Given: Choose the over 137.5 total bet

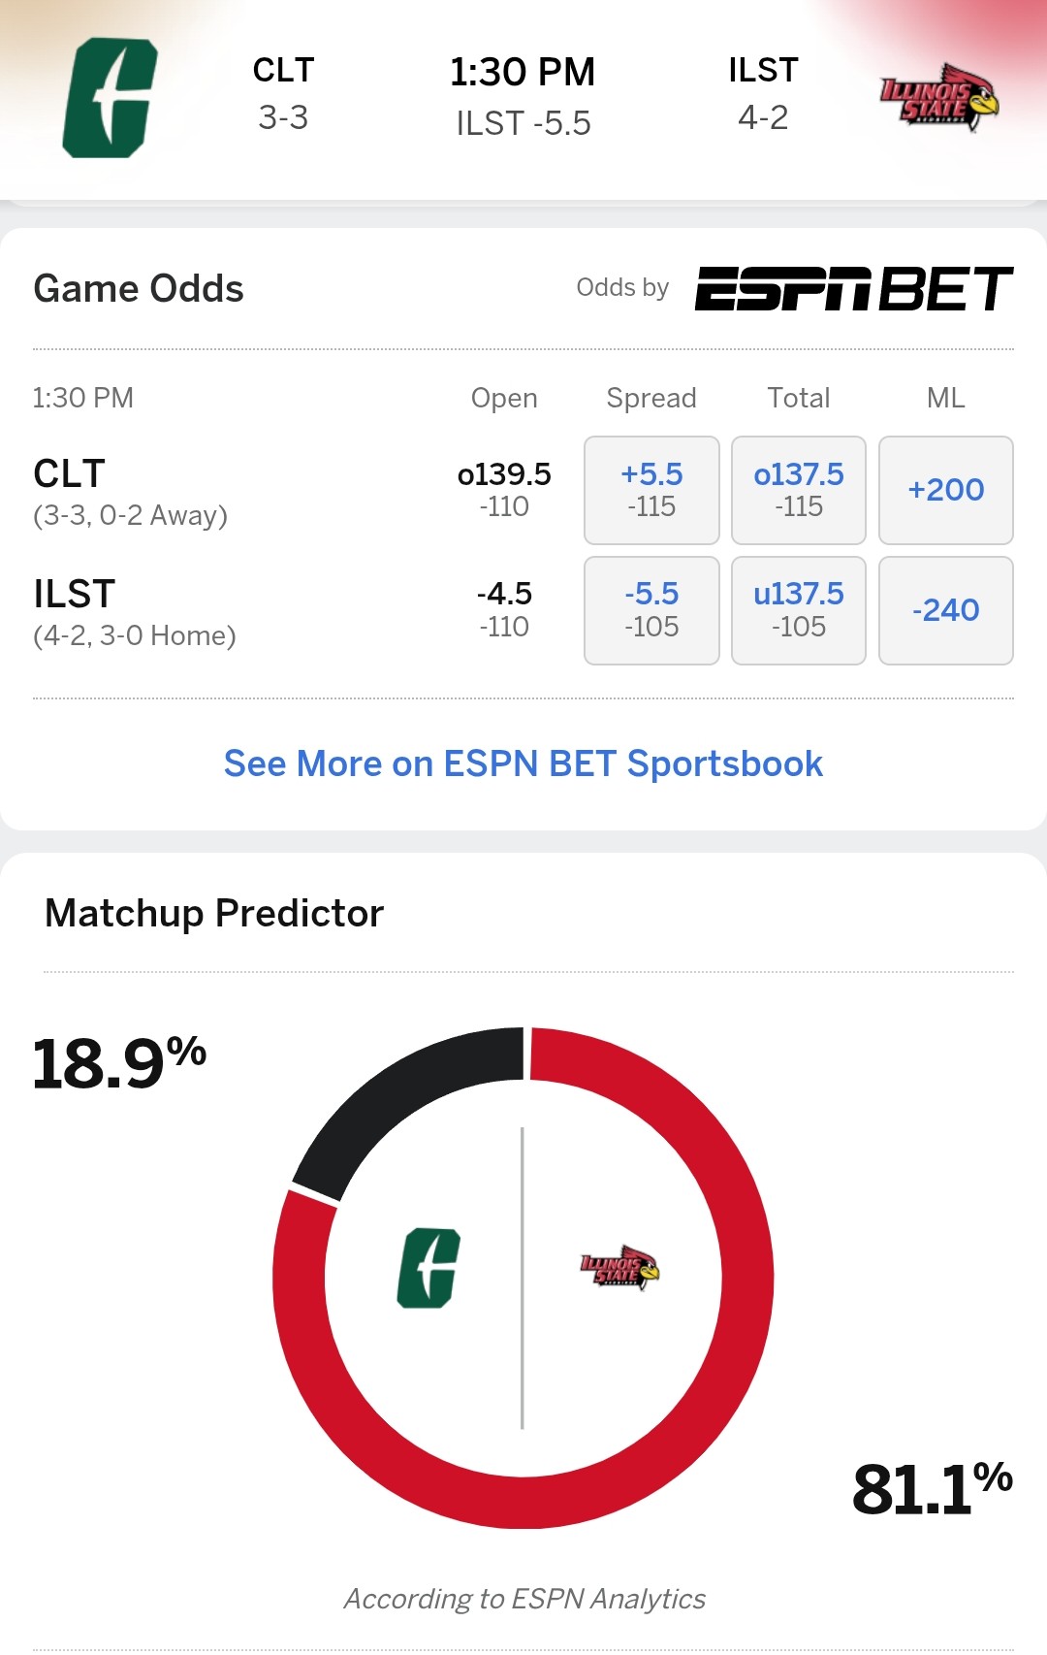Looking at the screenshot, I should coord(799,490).
